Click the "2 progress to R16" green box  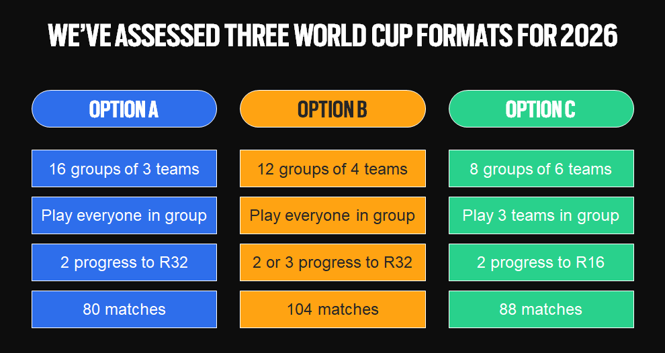(x=541, y=262)
